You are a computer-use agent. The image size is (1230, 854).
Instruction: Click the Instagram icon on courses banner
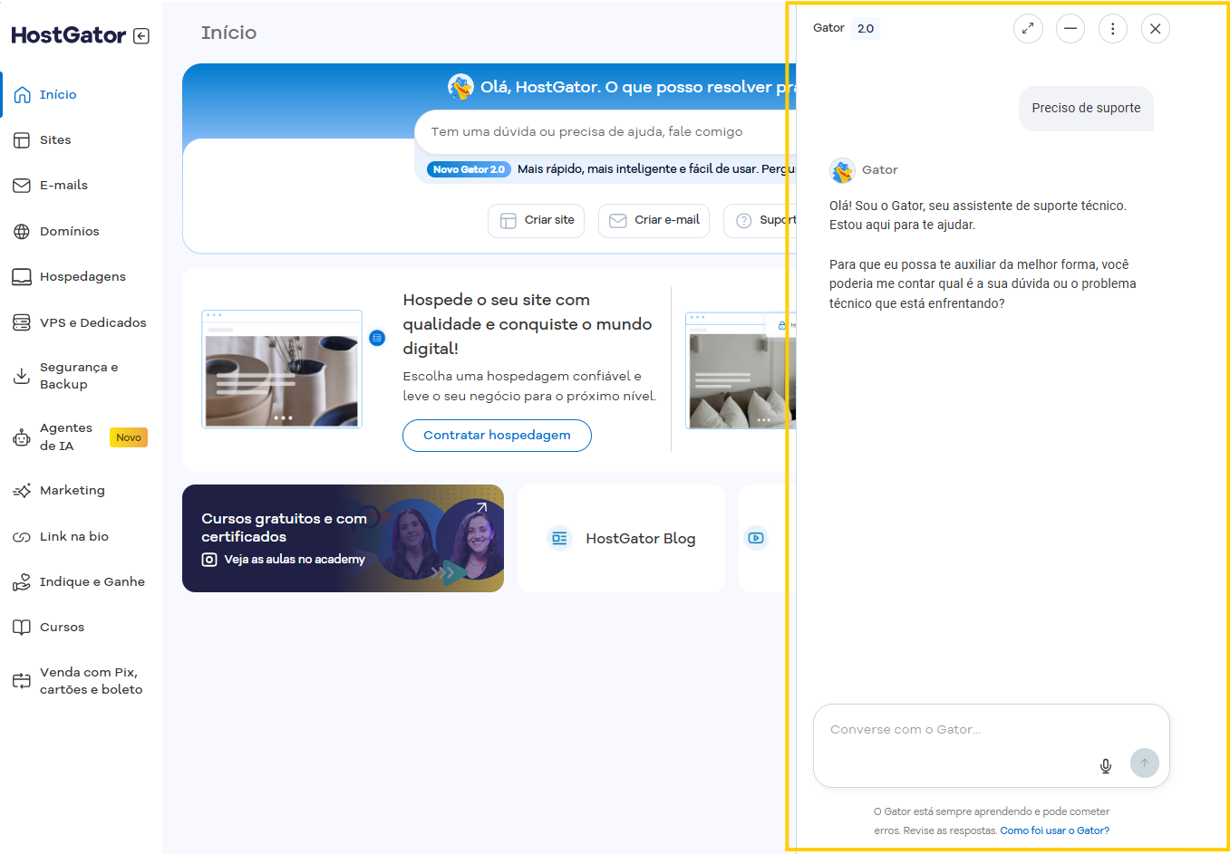pos(209,560)
